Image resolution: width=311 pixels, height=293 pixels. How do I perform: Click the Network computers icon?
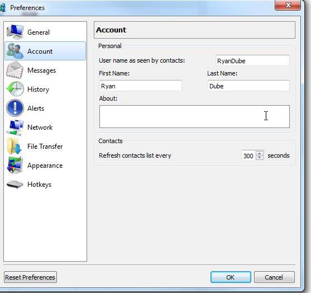(15, 127)
